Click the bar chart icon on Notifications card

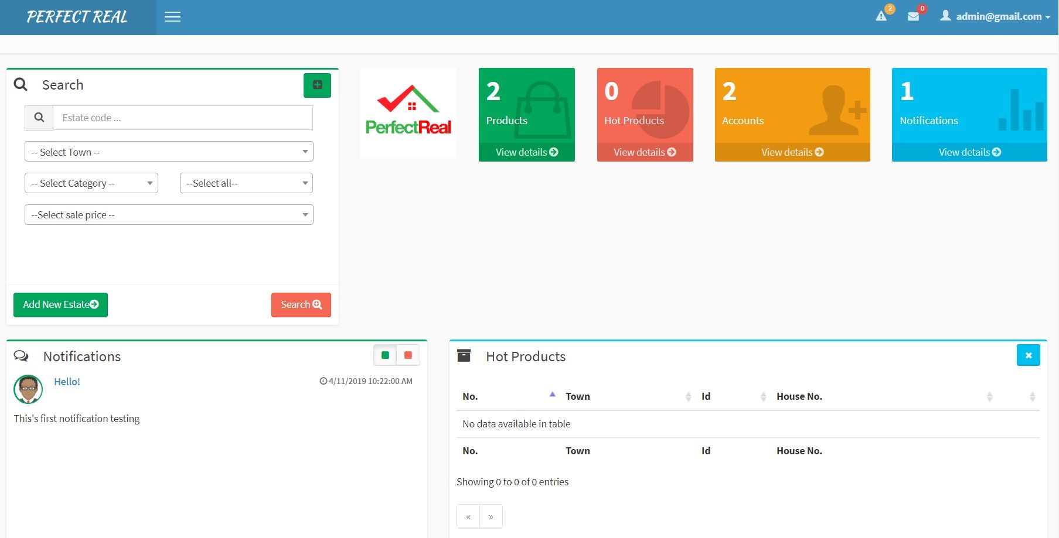pos(1021,109)
